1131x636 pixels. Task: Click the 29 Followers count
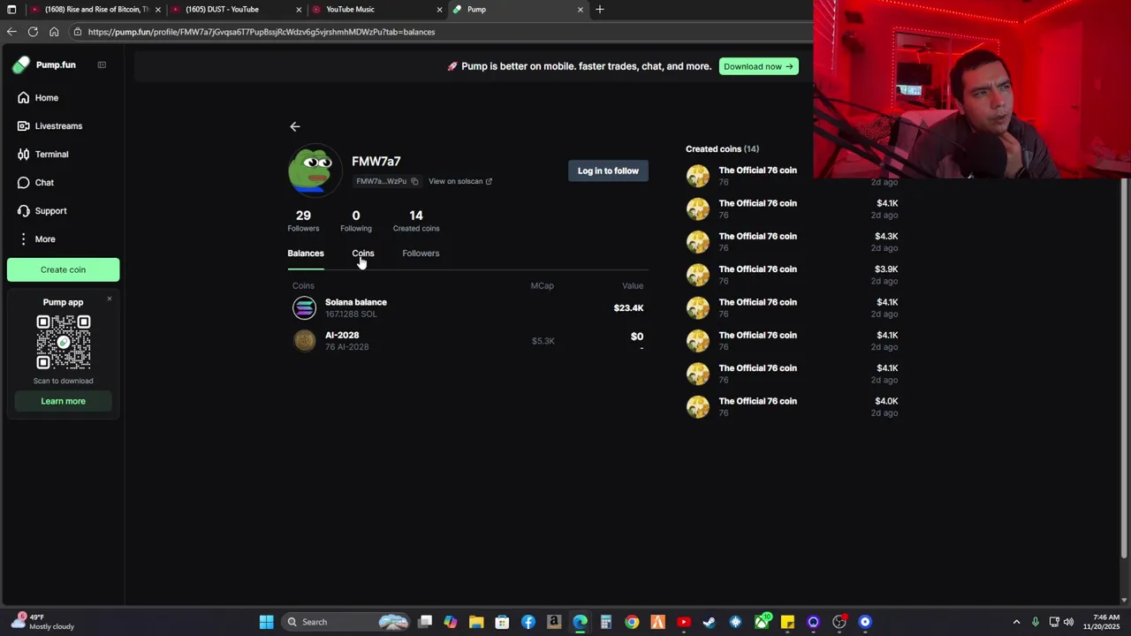click(x=303, y=221)
